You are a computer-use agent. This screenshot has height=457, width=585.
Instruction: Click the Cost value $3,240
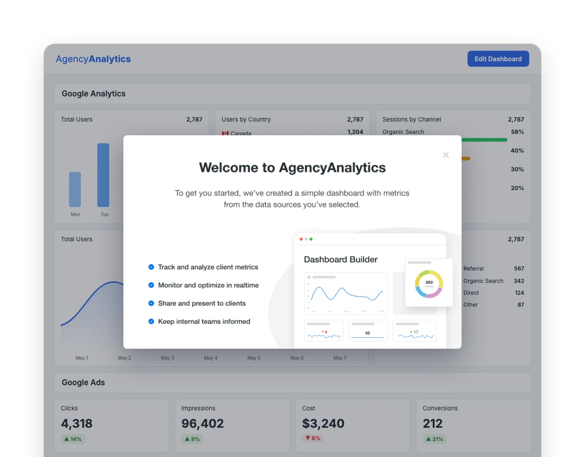tap(323, 424)
